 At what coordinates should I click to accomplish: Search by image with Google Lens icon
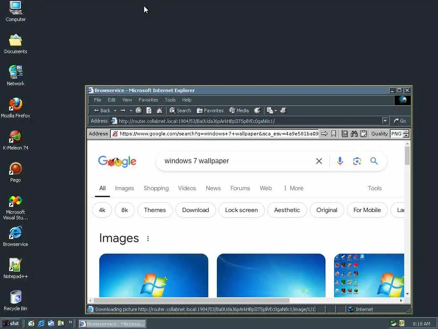(357, 161)
